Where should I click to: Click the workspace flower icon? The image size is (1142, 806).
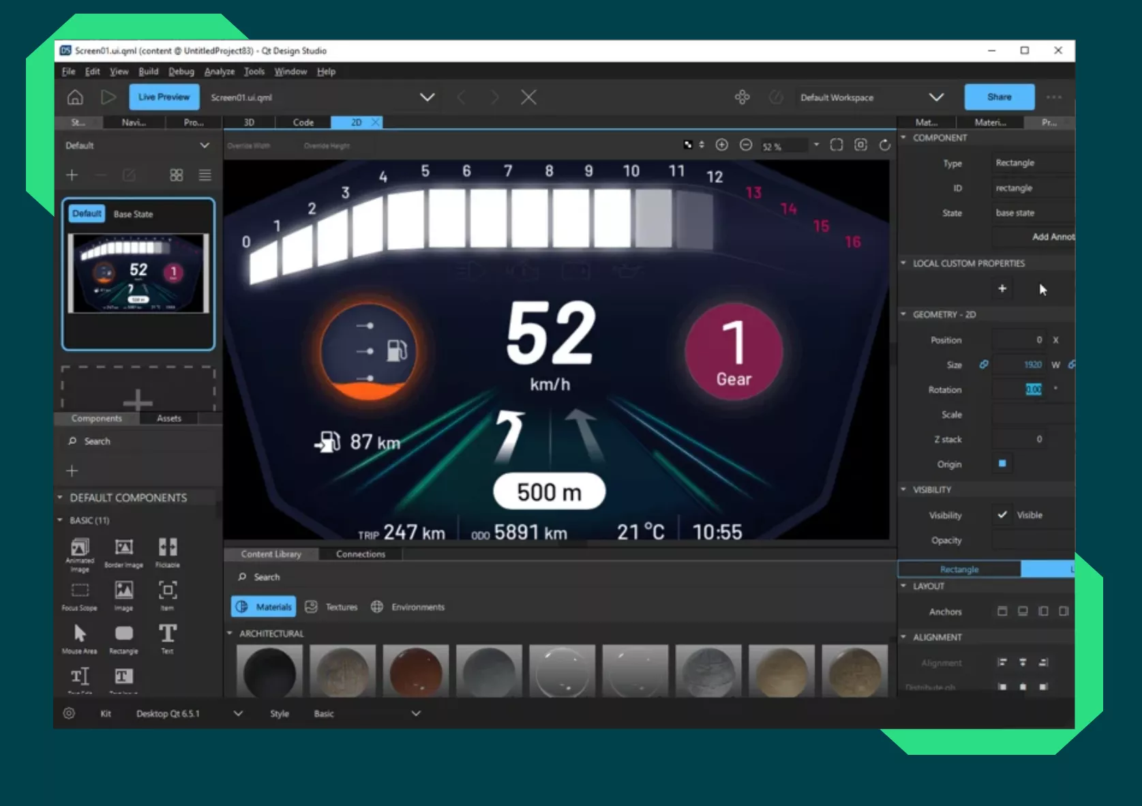pos(742,98)
